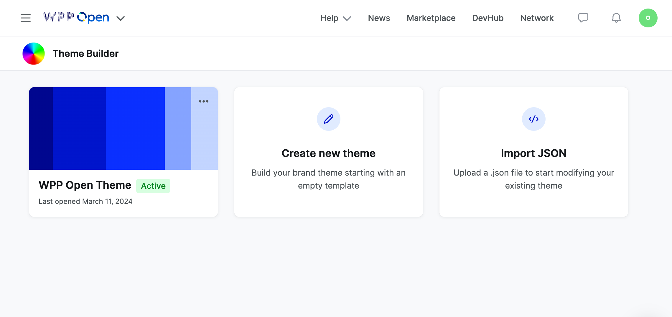Open the three-dot menu on WPP Open Theme
Viewport: 672px width, 317px height.
click(204, 101)
